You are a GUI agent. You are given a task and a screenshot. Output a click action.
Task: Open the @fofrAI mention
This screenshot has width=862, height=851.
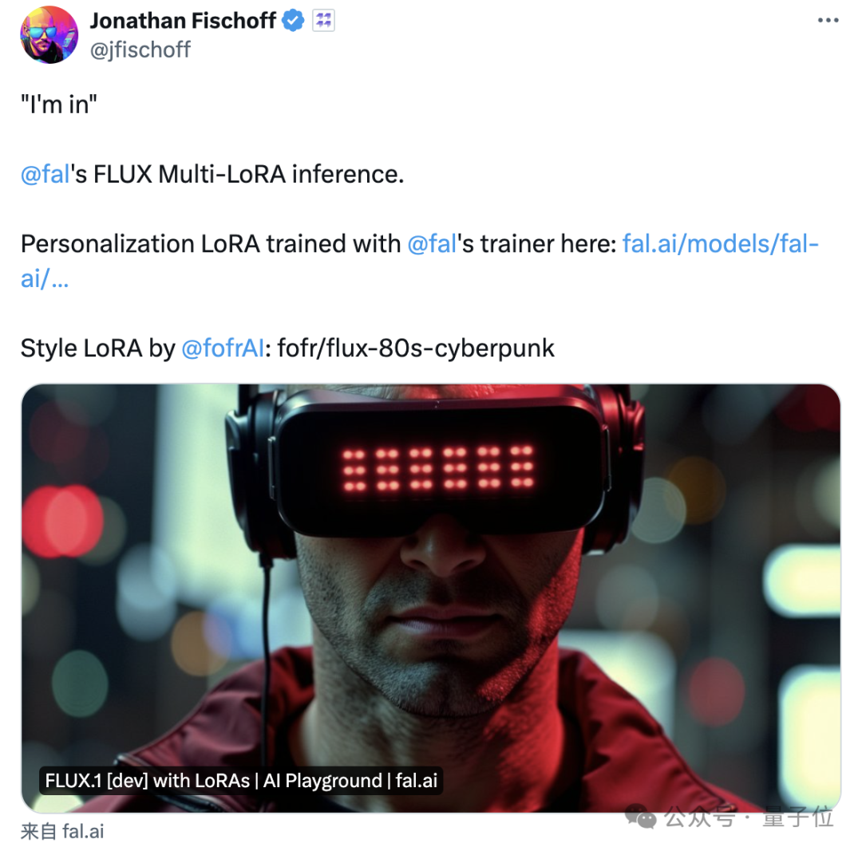[223, 349]
